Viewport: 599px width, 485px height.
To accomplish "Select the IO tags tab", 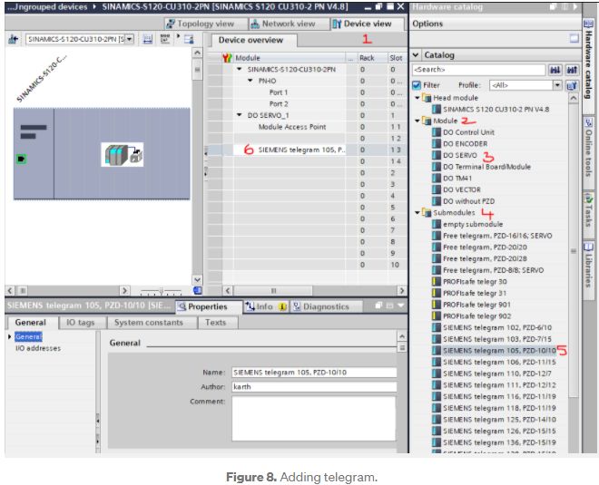I will pos(81,323).
